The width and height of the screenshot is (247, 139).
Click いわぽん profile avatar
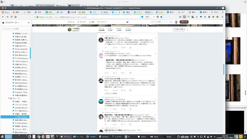pos(69,29)
